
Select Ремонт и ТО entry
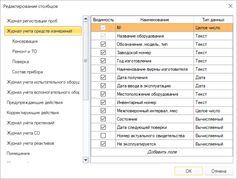(x=25, y=52)
